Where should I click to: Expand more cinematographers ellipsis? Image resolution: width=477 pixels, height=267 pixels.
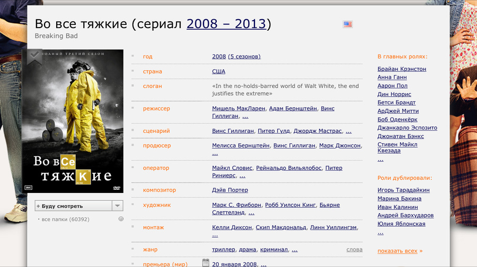(x=242, y=176)
